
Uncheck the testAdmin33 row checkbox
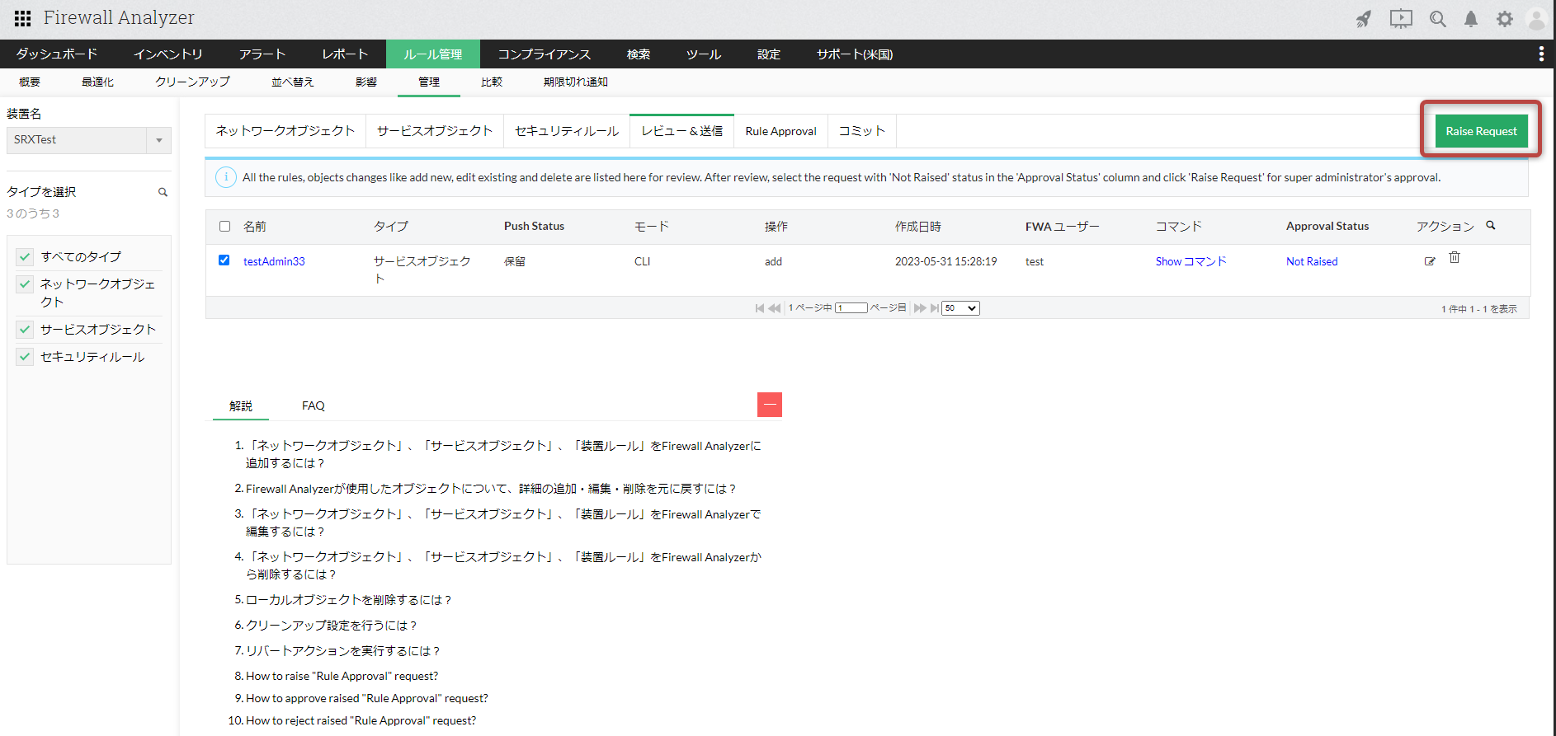click(x=224, y=260)
